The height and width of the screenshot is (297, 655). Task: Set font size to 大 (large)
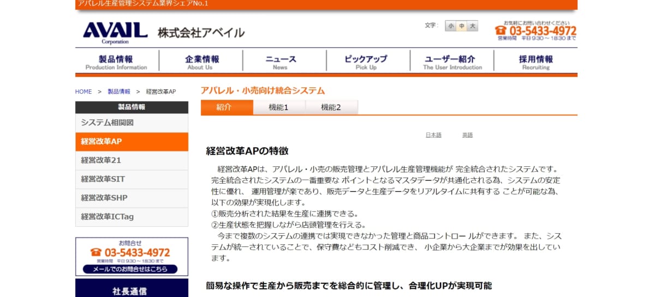point(473,26)
